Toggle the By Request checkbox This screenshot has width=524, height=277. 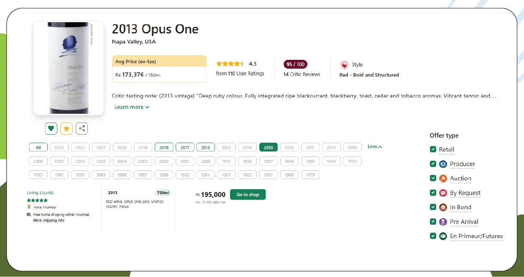pos(433,193)
